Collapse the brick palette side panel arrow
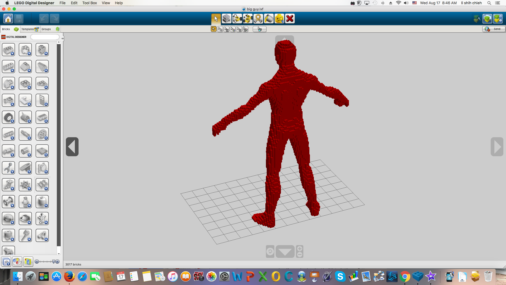Image resolution: width=506 pixels, height=285 pixels. pyautogui.click(x=62, y=39)
